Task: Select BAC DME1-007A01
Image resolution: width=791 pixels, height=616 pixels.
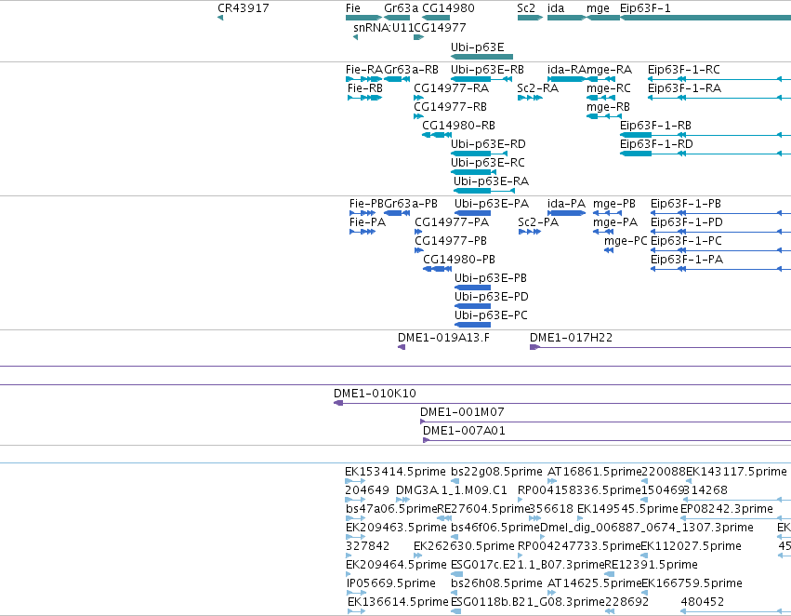Action: tap(464, 431)
